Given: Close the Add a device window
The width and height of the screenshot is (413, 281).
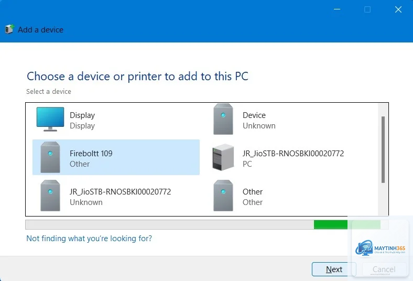Looking at the screenshot, I should click(398, 9).
